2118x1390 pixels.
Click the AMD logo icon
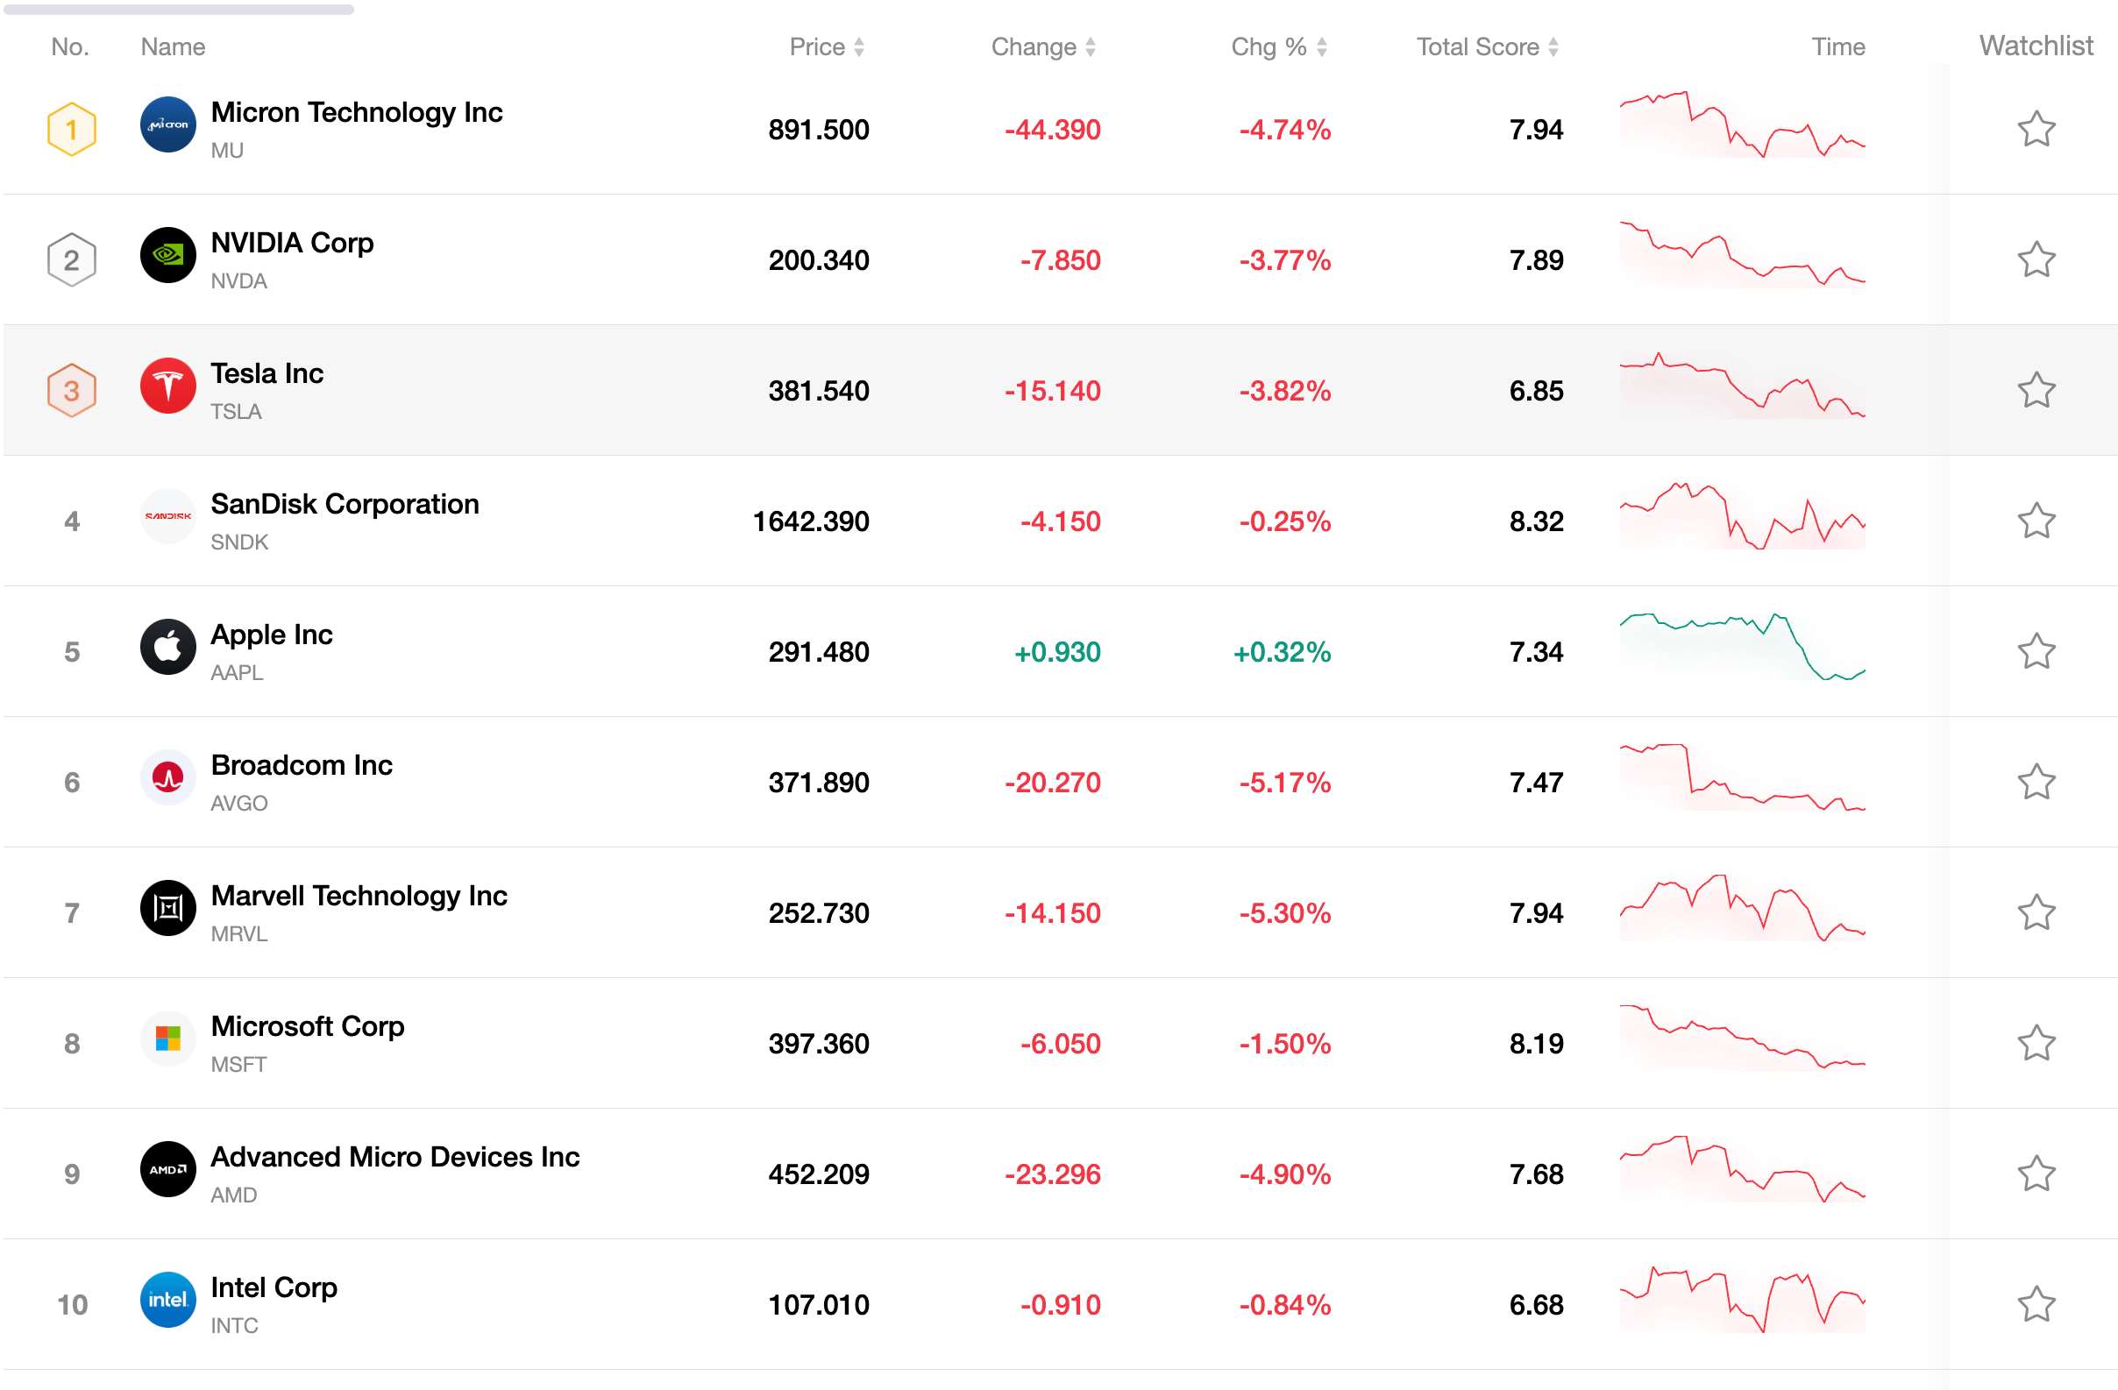(168, 1169)
